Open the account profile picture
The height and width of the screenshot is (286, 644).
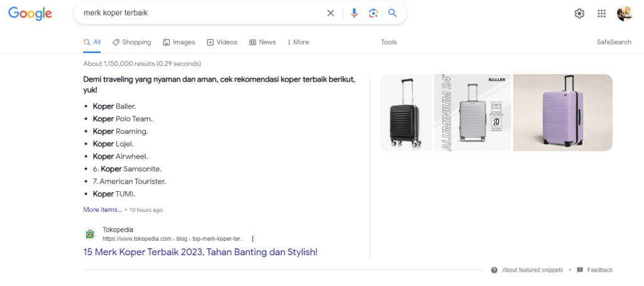[625, 14]
